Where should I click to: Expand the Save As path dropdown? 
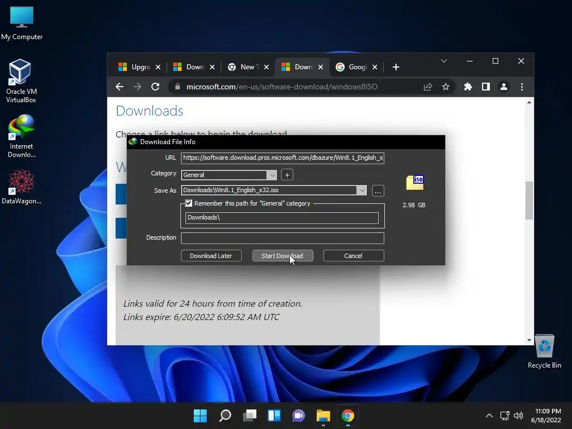click(x=362, y=190)
